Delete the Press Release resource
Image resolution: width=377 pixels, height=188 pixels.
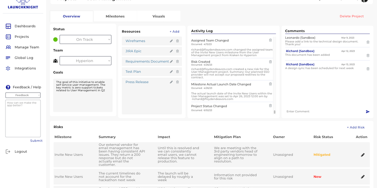pos(177,82)
